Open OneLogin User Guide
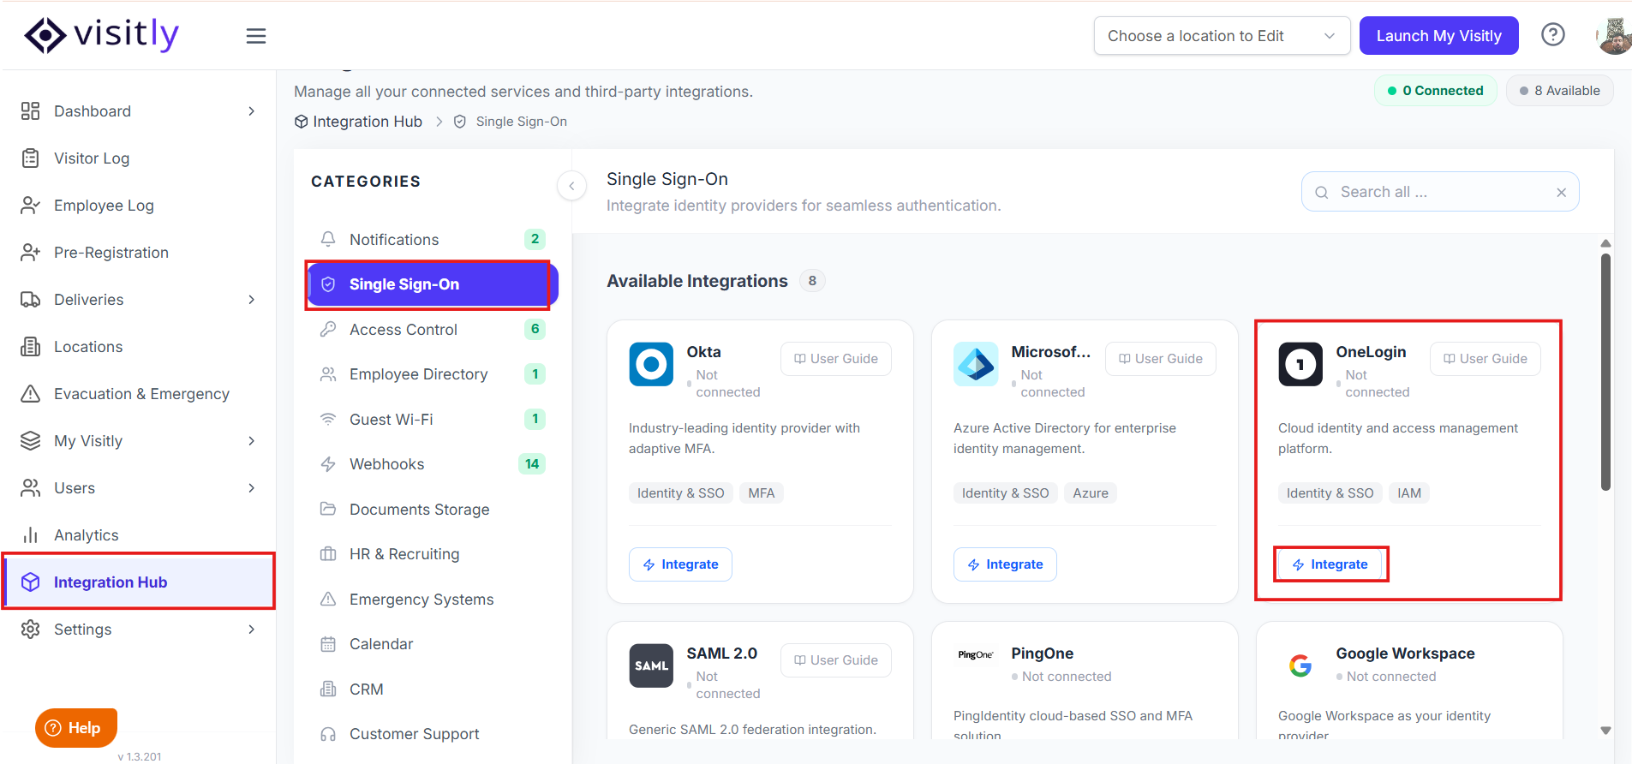This screenshot has height=764, width=1632. tap(1486, 359)
